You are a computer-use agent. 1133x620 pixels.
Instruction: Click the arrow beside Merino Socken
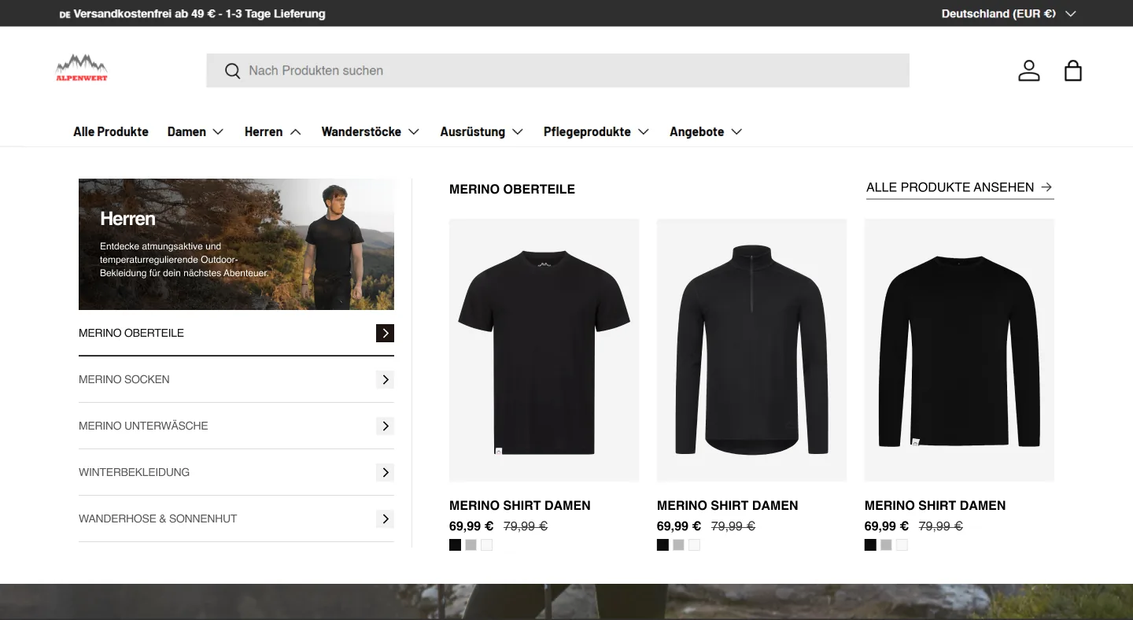[x=385, y=379]
